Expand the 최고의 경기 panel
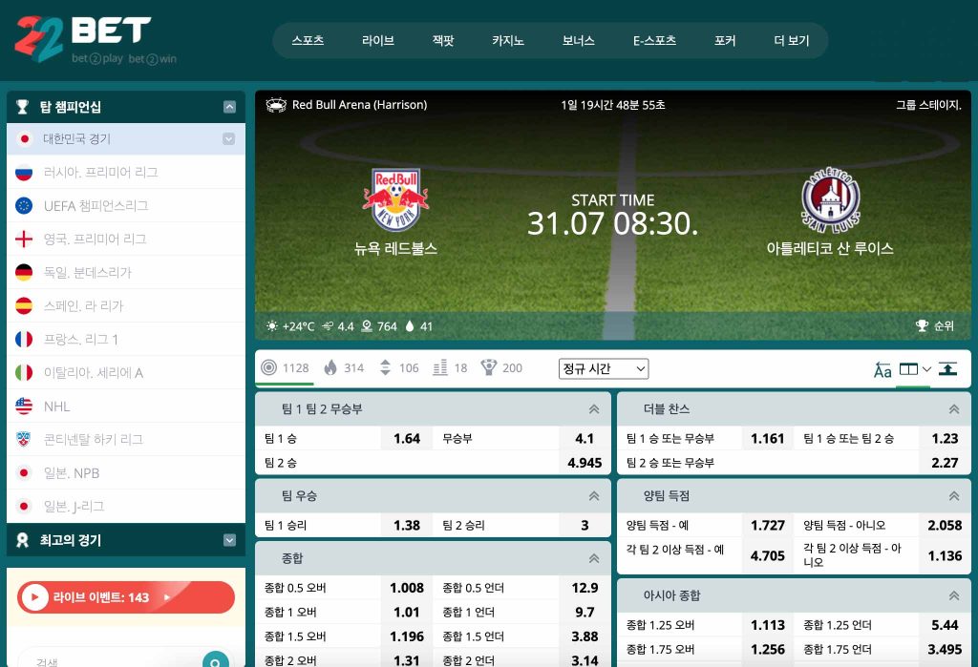The image size is (978, 667). [x=229, y=540]
